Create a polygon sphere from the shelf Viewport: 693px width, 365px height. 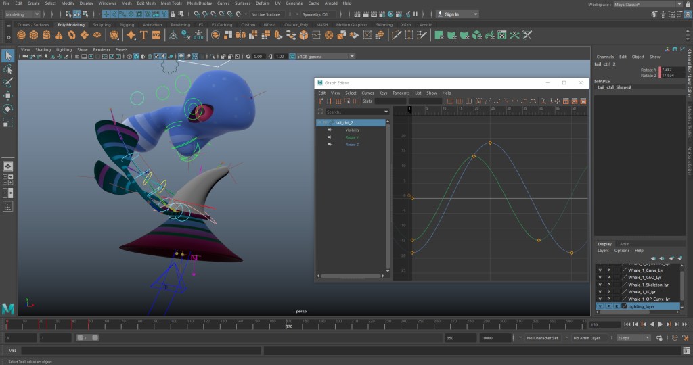(22, 35)
